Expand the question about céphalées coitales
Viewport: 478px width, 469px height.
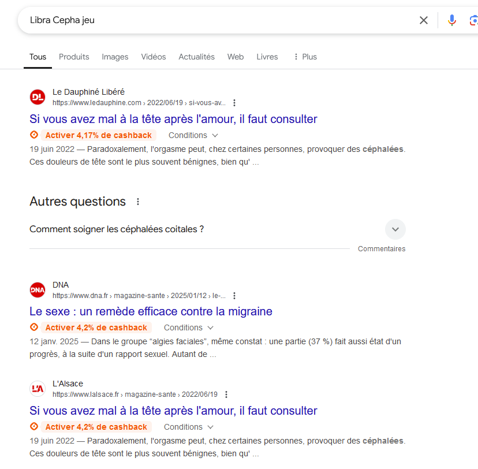218,229
